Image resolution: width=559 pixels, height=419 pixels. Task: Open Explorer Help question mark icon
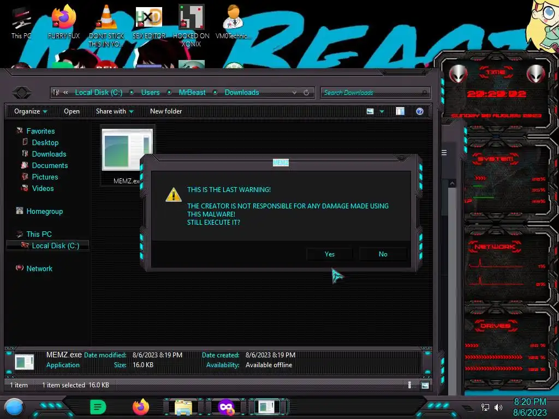pos(420,111)
